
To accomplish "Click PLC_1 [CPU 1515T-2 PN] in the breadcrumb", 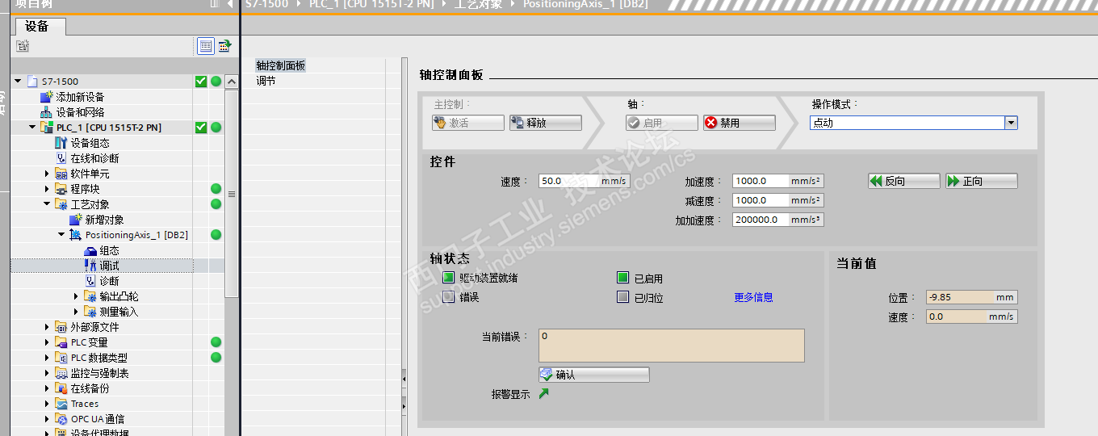I will click(x=372, y=4).
